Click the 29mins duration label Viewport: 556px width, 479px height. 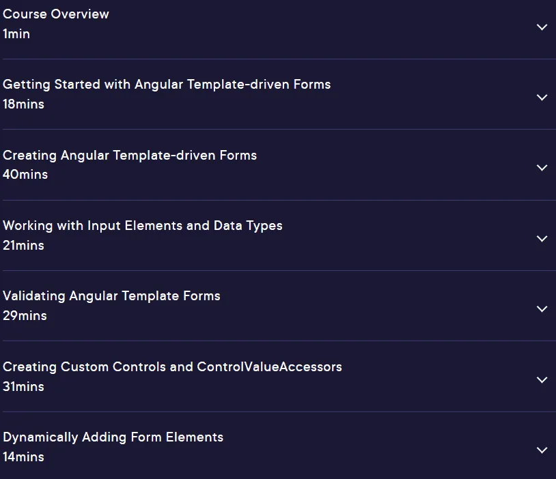25,316
